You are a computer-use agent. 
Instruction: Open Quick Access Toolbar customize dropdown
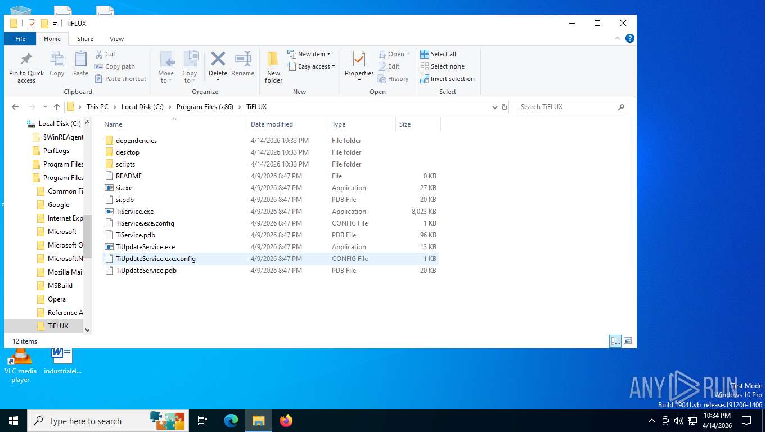point(55,24)
